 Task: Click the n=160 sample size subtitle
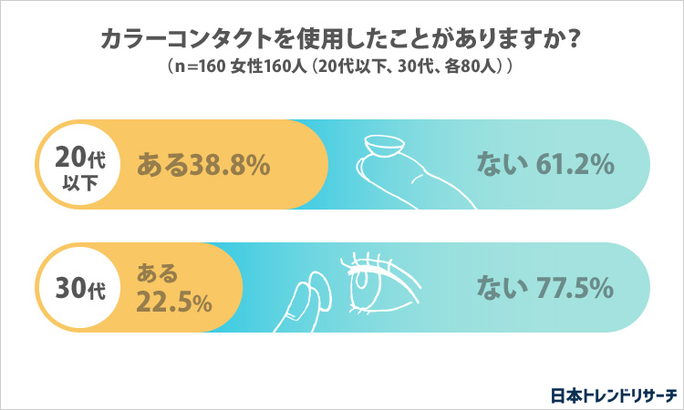[x=341, y=67]
